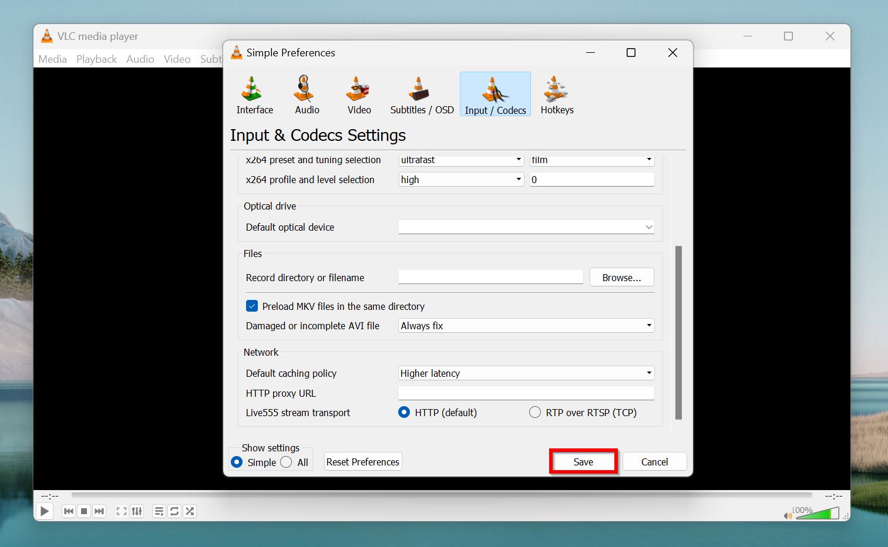
Task: Click the VLC cone icon in main window title
Action: click(47, 36)
